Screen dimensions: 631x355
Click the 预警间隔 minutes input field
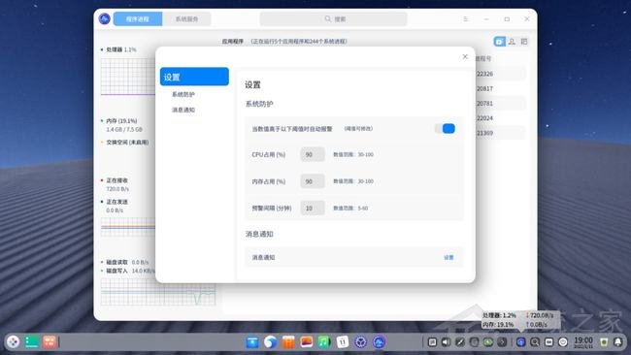(x=313, y=209)
